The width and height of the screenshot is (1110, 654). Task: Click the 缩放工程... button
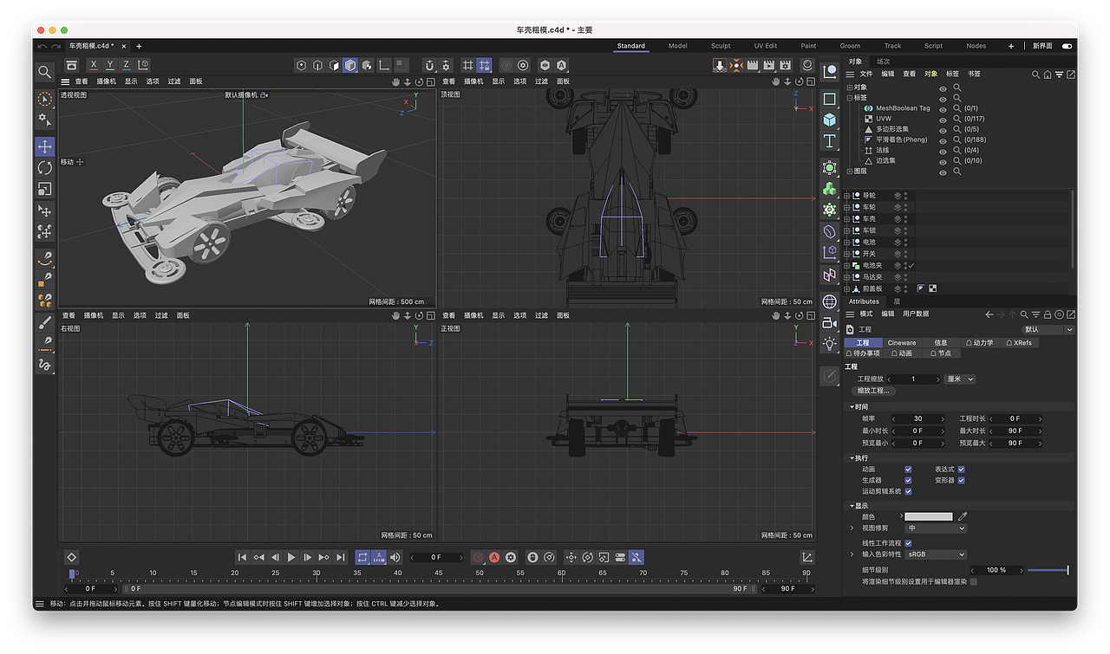coord(875,391)
